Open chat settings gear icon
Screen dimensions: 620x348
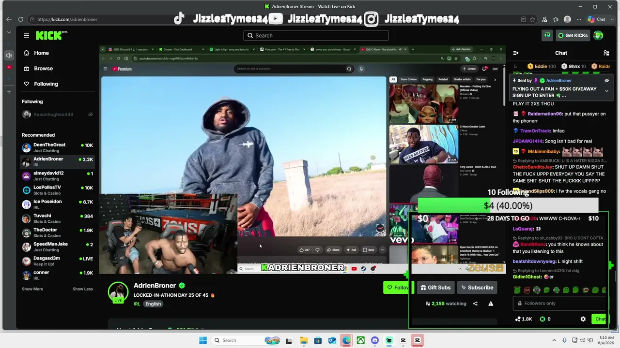coord(583,319)
